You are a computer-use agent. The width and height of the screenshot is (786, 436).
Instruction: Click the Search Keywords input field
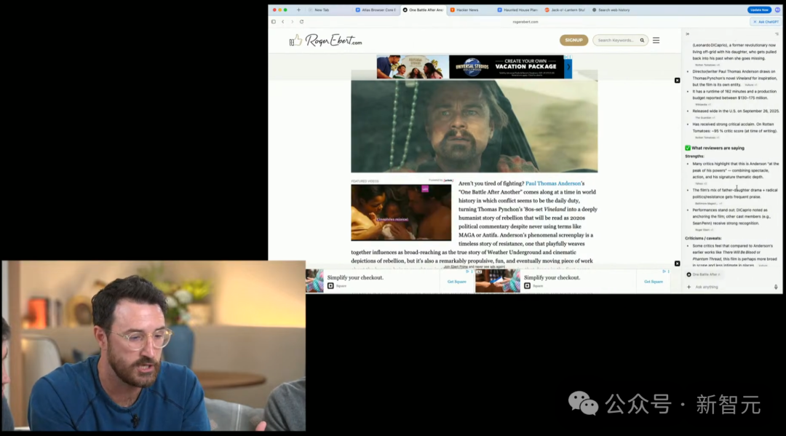616,41
